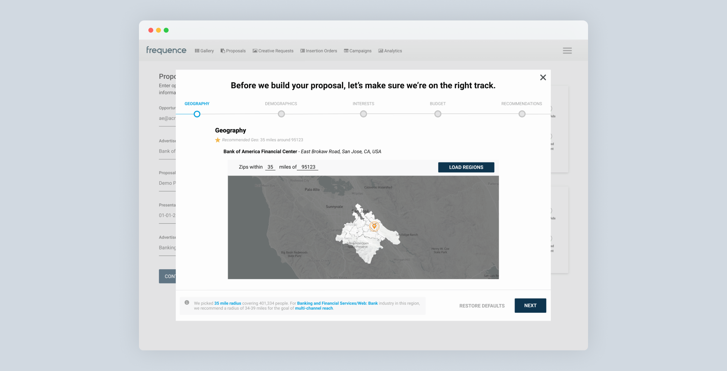The height and width of the screenshot is (371, 727).
Task: Click Banking and Financial Services link
Action: [337, 303]
